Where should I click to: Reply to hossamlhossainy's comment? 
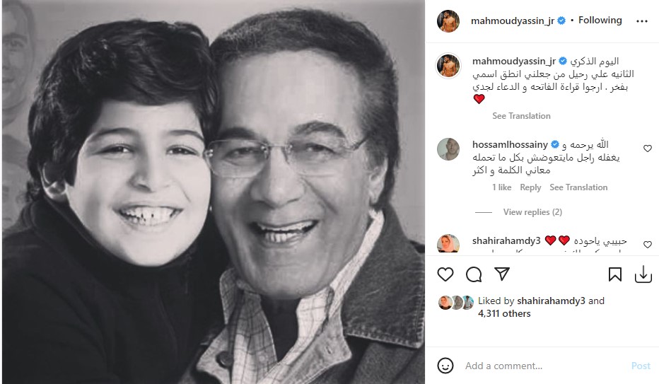[x=530, y=187]
